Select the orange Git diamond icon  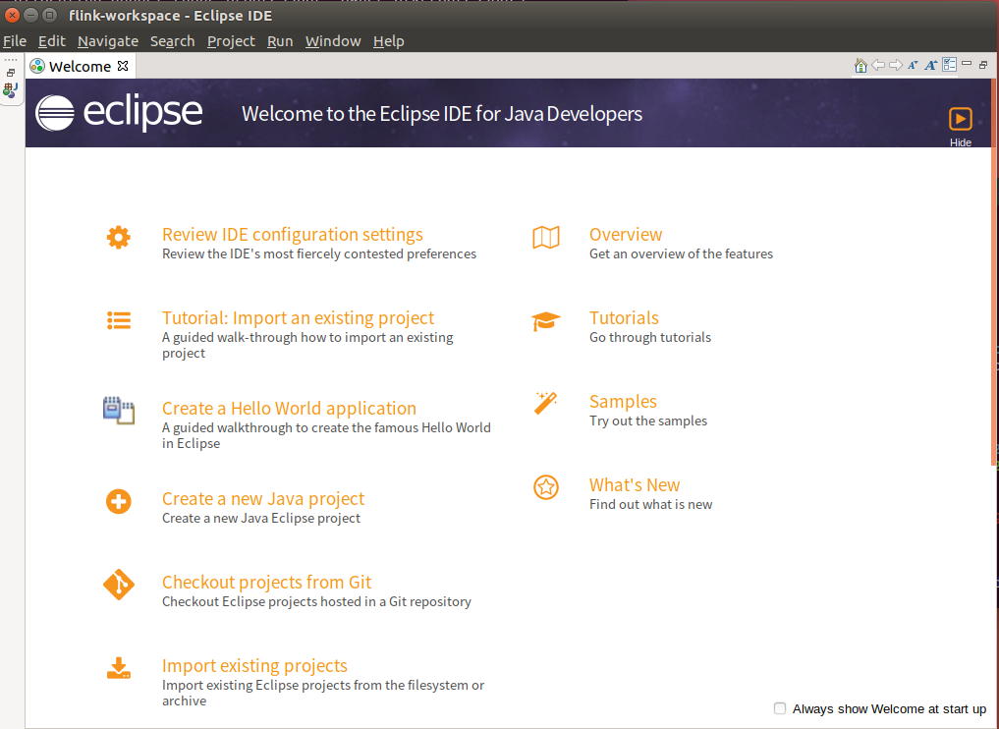click(x=118, y=584)
